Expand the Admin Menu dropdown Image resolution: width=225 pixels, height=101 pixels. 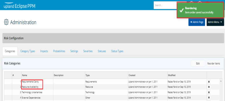[x=215, y=22]
